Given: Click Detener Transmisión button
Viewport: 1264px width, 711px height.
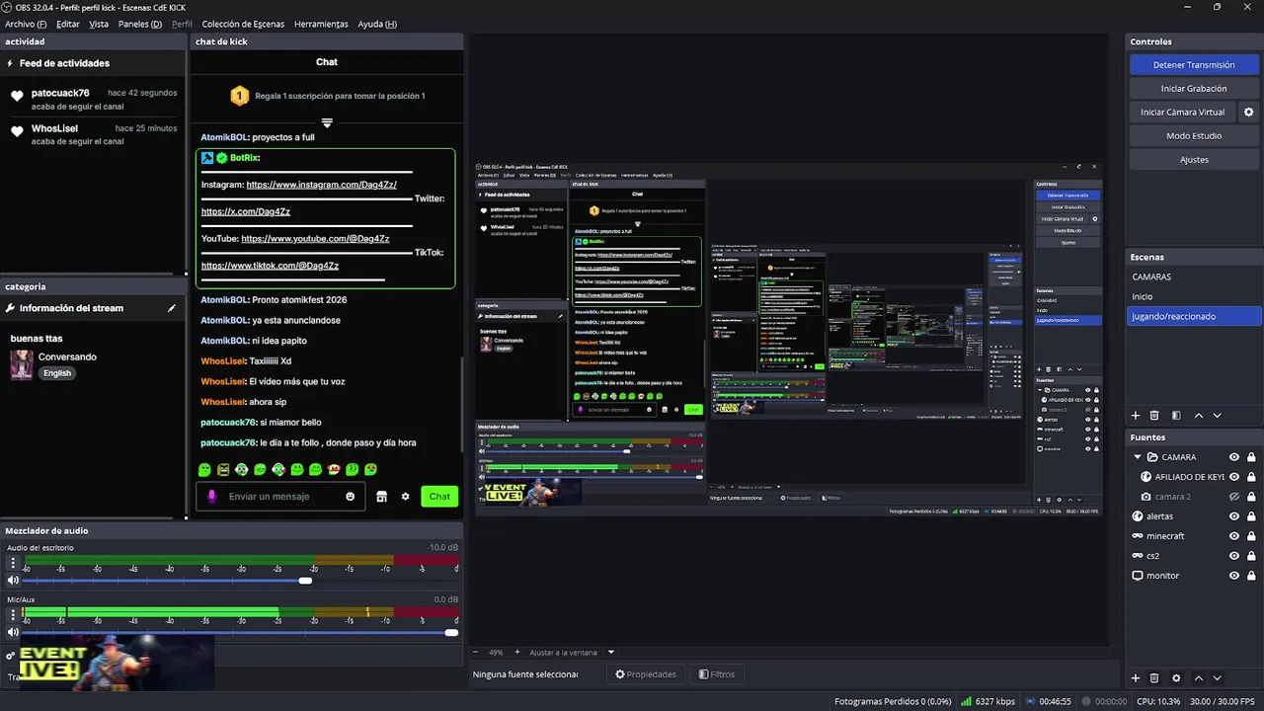Looking at the screenshot, I should click(1194, 65).
